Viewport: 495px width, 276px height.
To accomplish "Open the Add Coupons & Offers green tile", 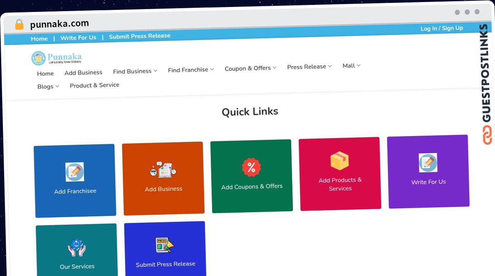I will click(x=252, y=176).
